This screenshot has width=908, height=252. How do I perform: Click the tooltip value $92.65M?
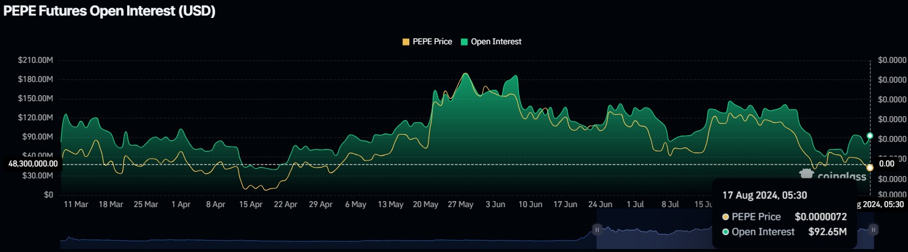pos(828,232)
